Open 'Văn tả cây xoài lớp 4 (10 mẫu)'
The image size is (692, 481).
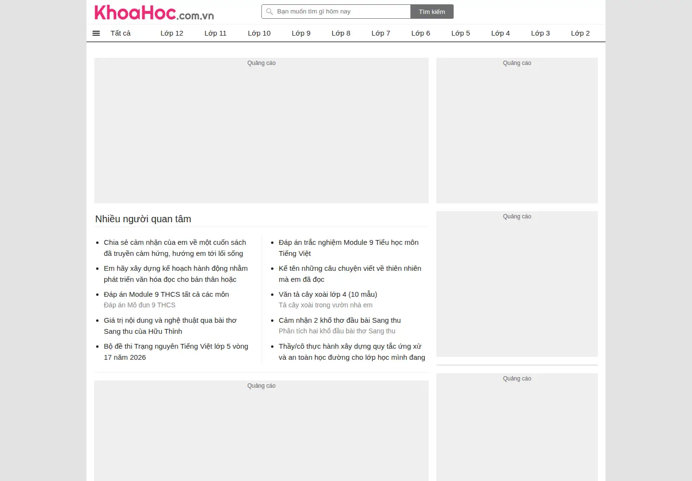[328, 294]
